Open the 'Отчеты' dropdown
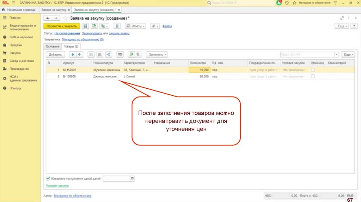 (136, 26)
